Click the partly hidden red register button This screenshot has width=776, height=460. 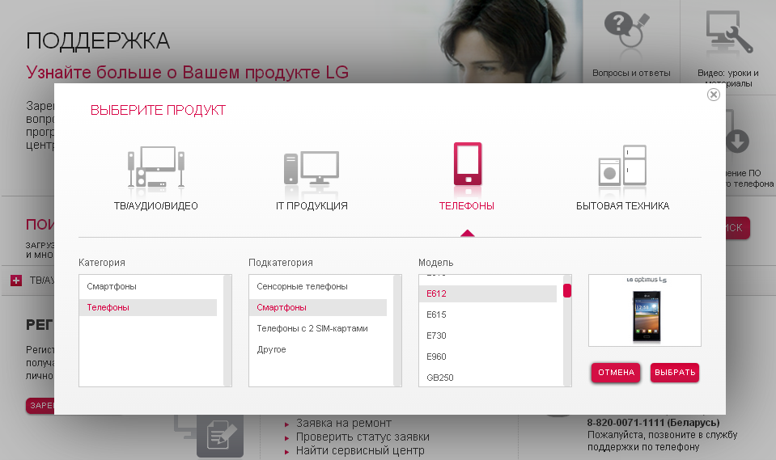click(x=40, y=406)
